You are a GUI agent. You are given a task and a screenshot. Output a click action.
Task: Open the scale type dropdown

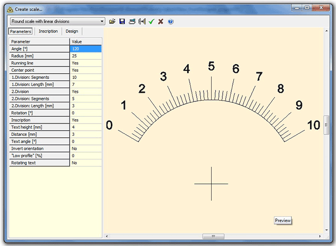coord(58,22)
